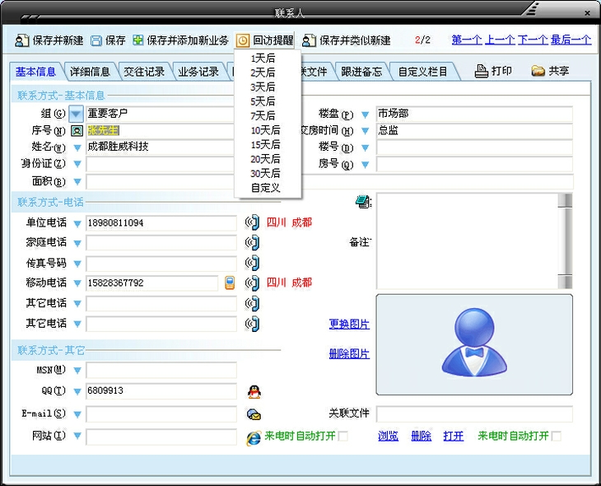Screen dimensions: 601x486
Task: Click the 删除图片 link
Action: [349, 354]
